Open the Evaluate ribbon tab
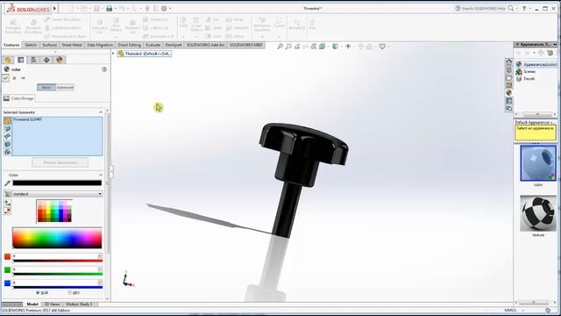Screen dimensions: 561x316 [153, 45]
